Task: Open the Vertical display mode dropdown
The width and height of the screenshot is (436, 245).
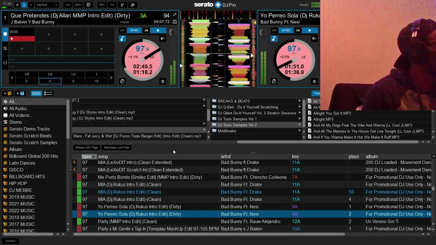Action: 47,5
